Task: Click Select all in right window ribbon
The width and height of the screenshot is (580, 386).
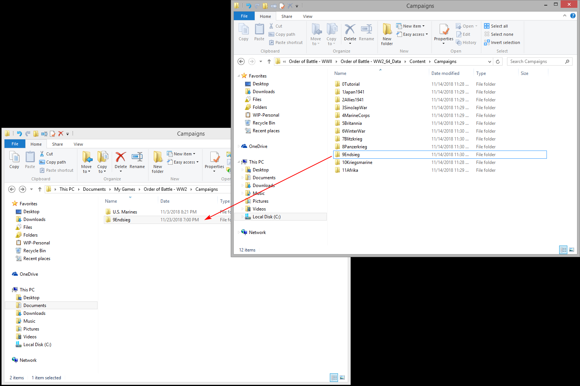Action: pos(496,26)
